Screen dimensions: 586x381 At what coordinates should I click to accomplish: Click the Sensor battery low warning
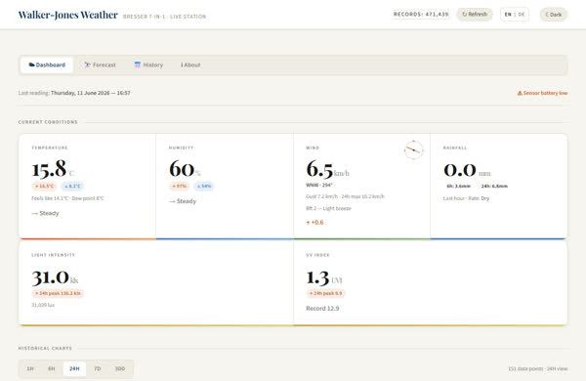[x=542, y=93]
